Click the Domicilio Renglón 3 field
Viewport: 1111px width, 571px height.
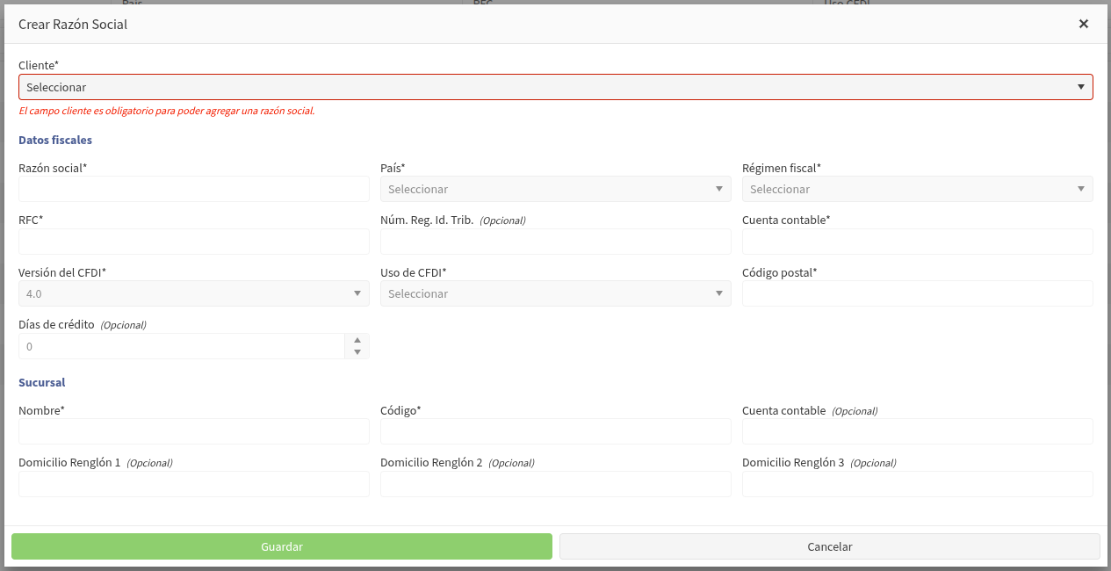tap(918, 484)
